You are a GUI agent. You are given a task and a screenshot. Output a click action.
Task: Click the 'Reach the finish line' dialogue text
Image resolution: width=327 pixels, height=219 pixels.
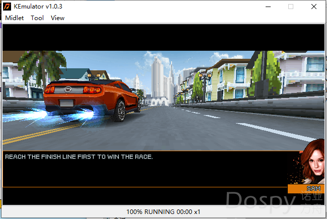pos(79,157)
